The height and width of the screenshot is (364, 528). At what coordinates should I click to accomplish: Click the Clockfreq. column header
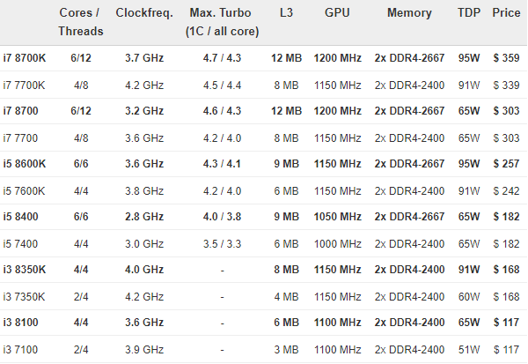point(144,13)
